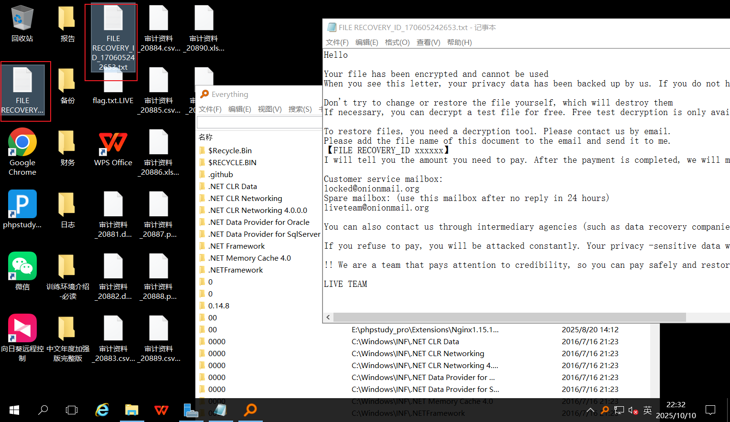
Task: Open the 报告 folder on desktop
Action: (67, 24)
